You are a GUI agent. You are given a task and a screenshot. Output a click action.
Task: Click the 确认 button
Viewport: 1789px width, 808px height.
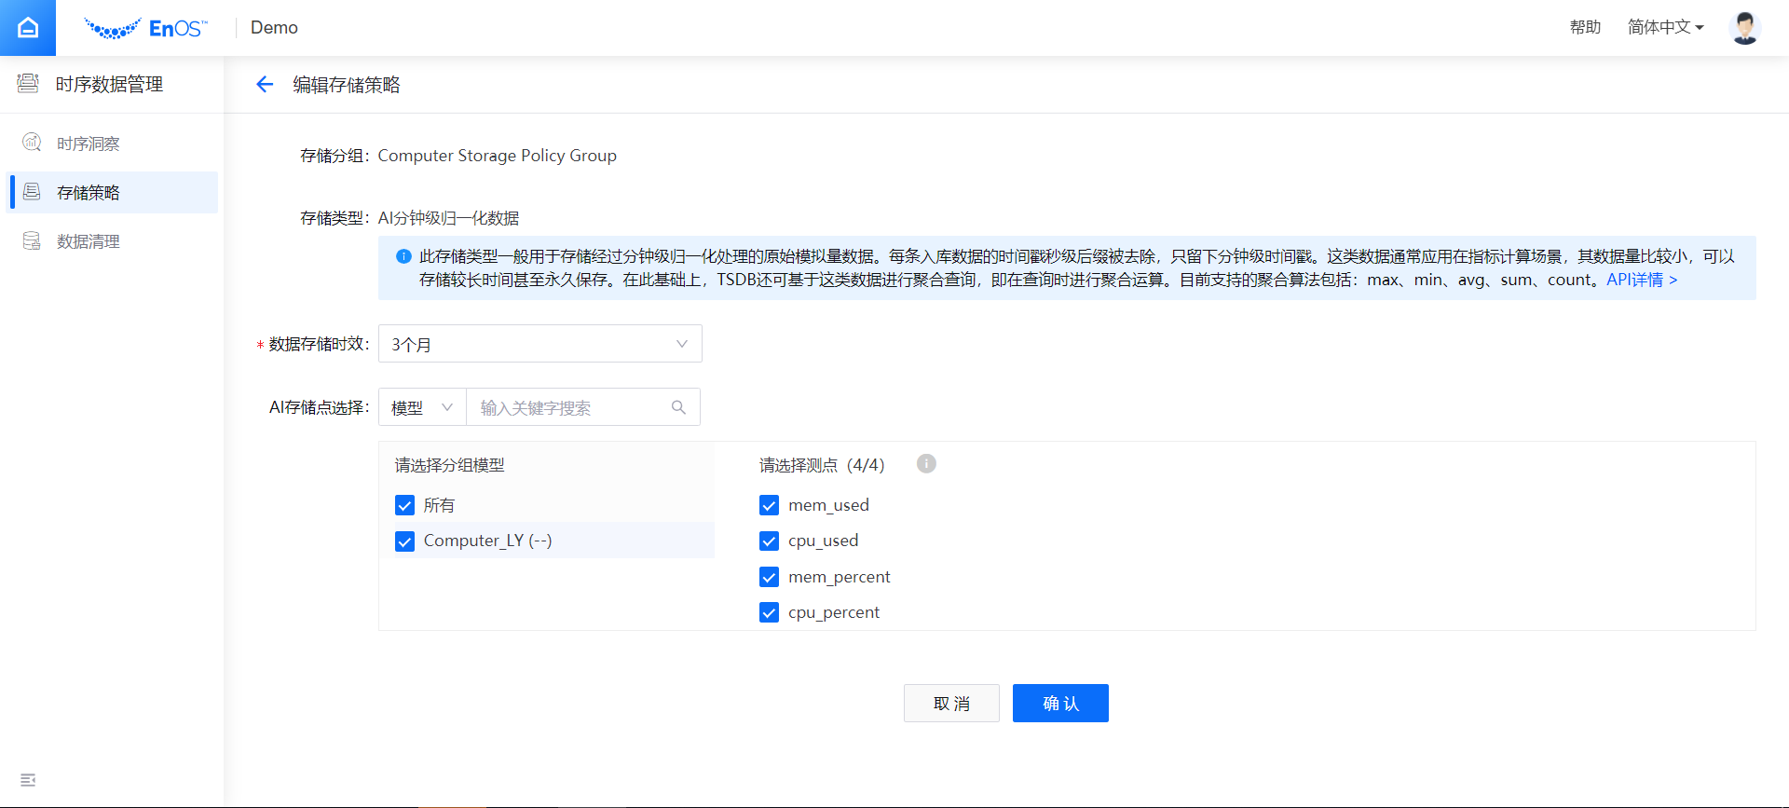(1060, 703)
